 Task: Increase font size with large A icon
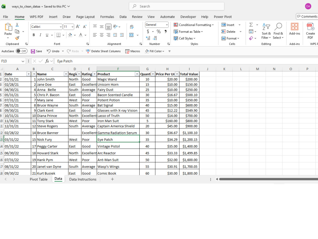coord(78,27)
